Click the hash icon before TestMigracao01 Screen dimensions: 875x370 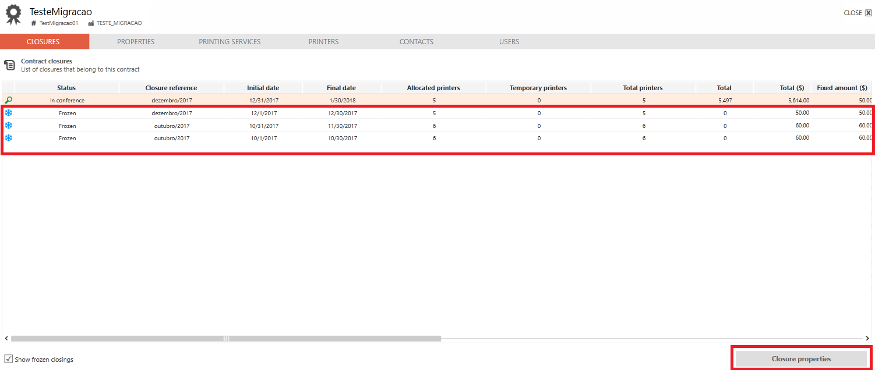34,23
